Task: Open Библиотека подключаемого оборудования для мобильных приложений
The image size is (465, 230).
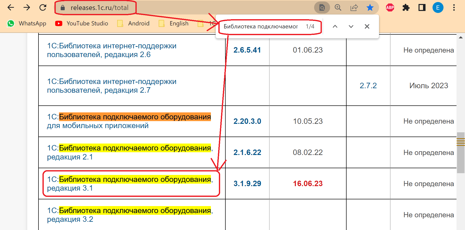Action: (x=129, y=121)
